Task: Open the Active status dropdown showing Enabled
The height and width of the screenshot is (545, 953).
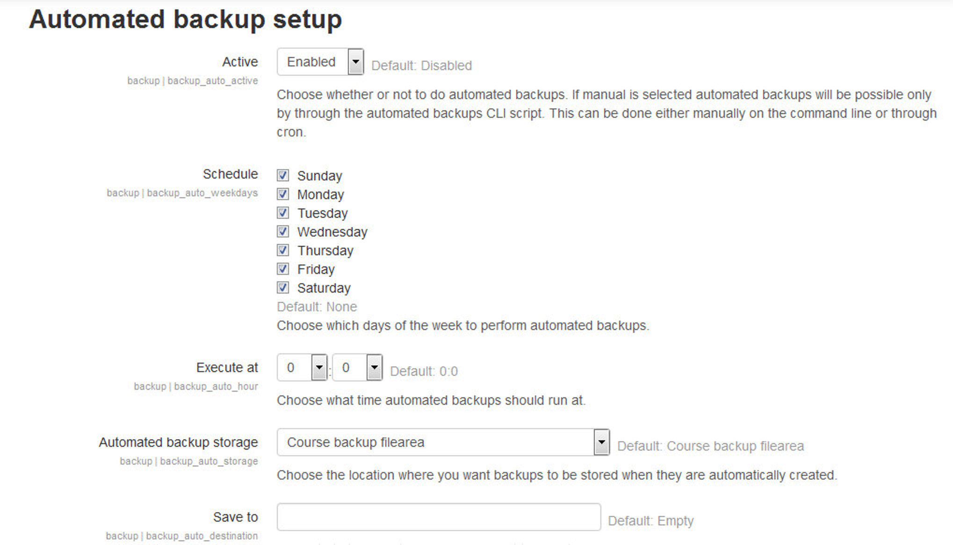Action: tap(319, 61)
